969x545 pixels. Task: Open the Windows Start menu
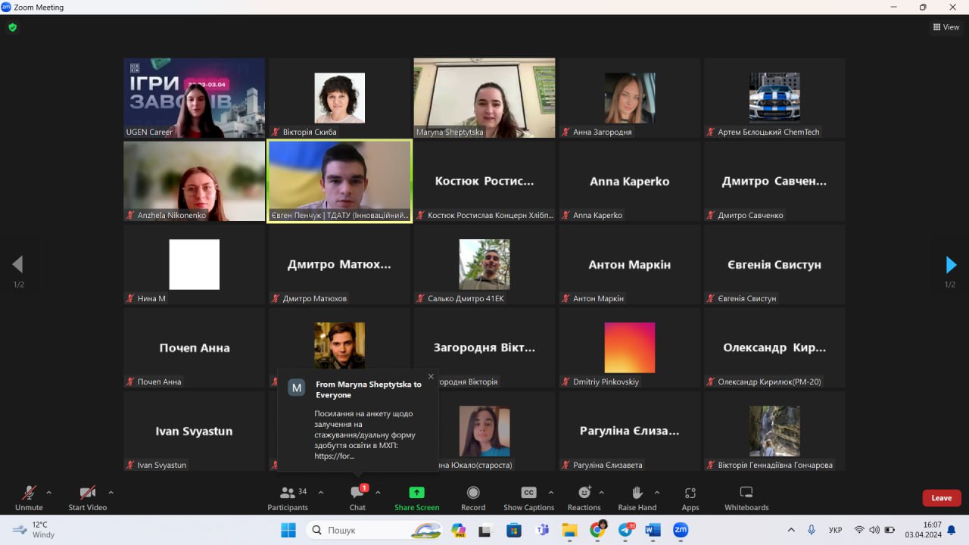(288, 530)
